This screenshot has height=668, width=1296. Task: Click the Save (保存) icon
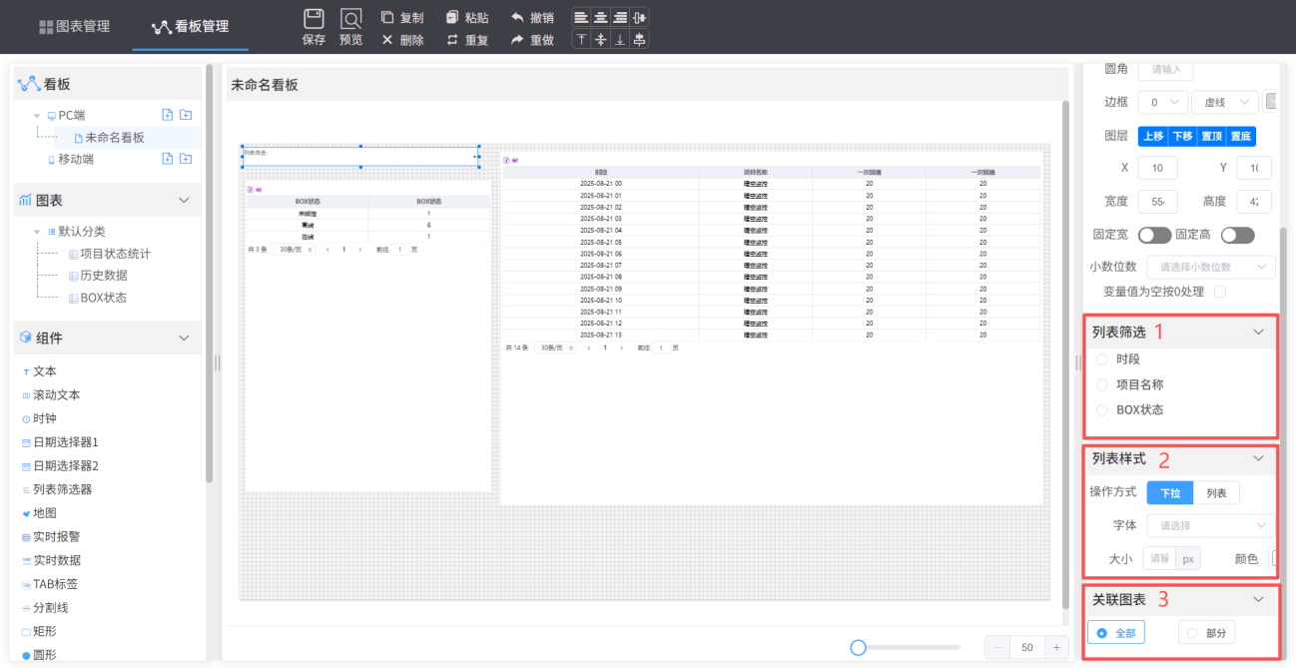point(314,19)
